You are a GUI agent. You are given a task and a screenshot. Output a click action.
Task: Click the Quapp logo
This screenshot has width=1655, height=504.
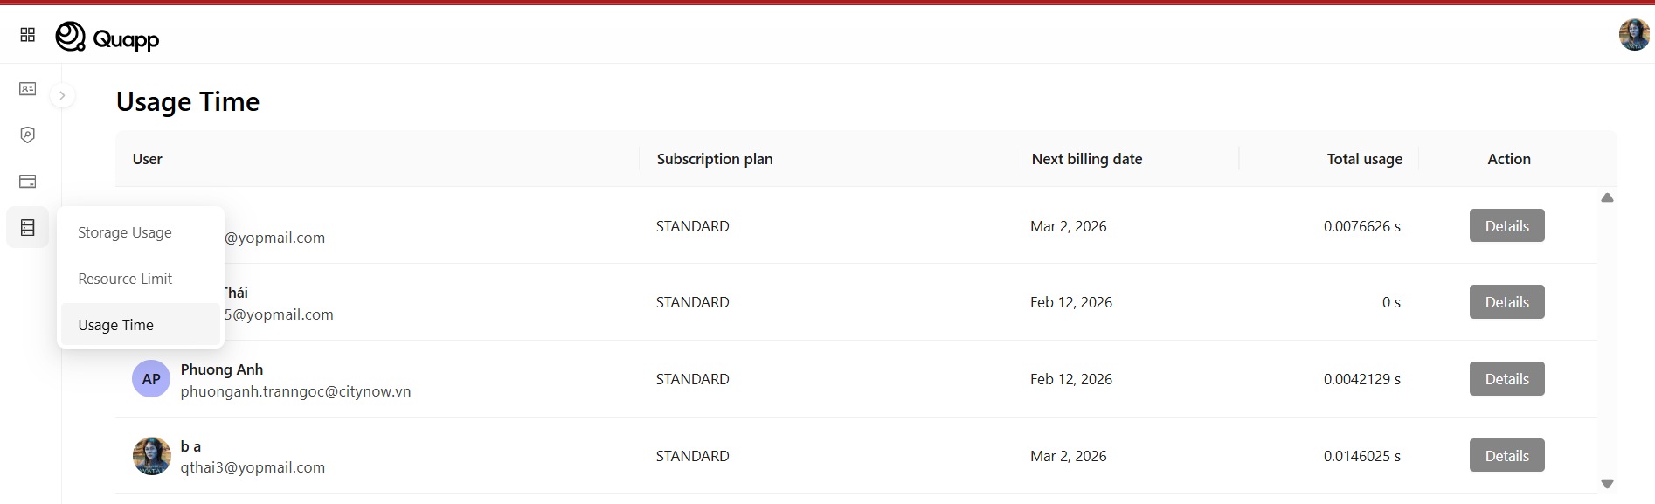tap(107, 38)
